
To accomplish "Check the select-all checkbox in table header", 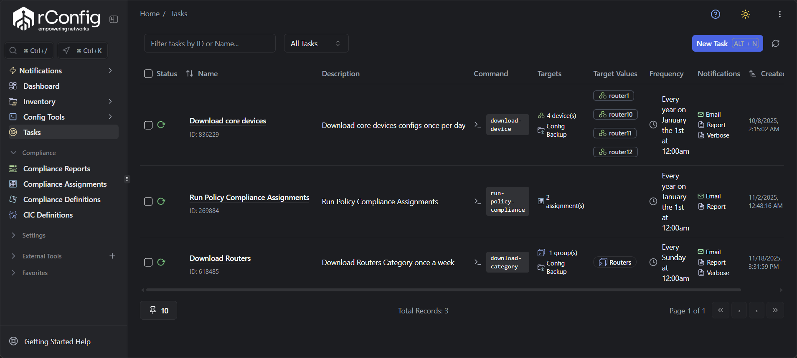I will [x=148, y=74].
